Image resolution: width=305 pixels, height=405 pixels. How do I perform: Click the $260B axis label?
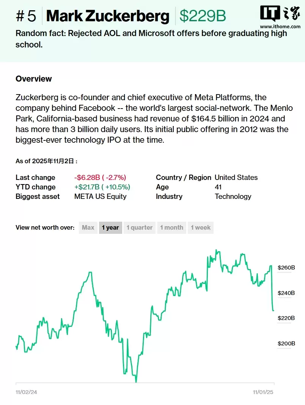(286, 268)
